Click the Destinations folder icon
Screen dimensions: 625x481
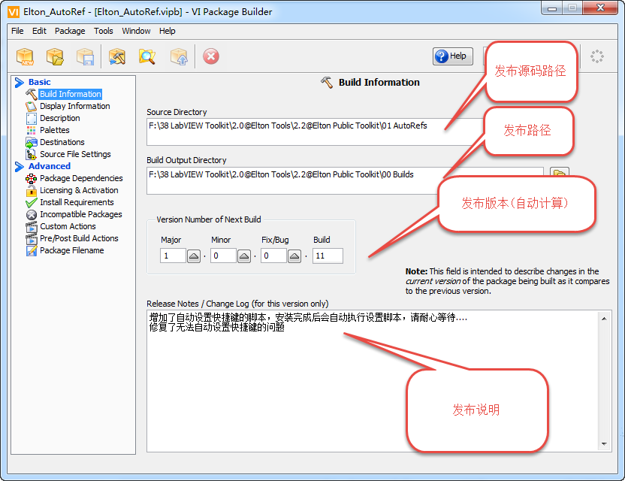pyautogui.click(x=32, y=142)
